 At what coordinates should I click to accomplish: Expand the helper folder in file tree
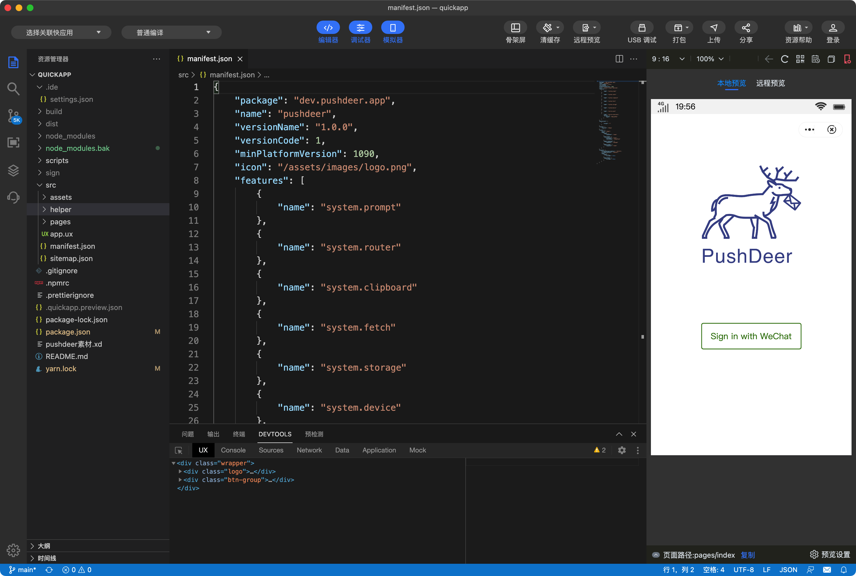[x=44, y=209]
